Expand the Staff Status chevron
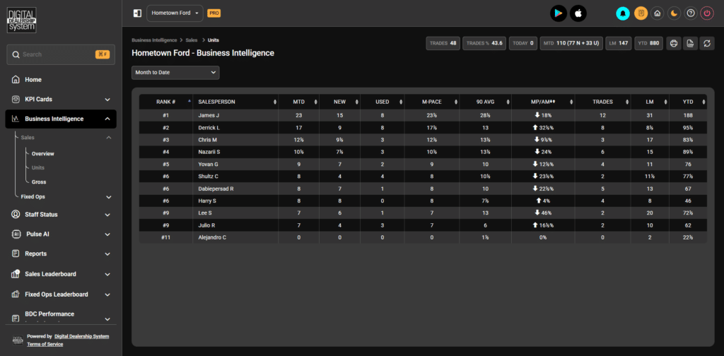724x356 pixels. pyautogui.click(x=107, y=215)
